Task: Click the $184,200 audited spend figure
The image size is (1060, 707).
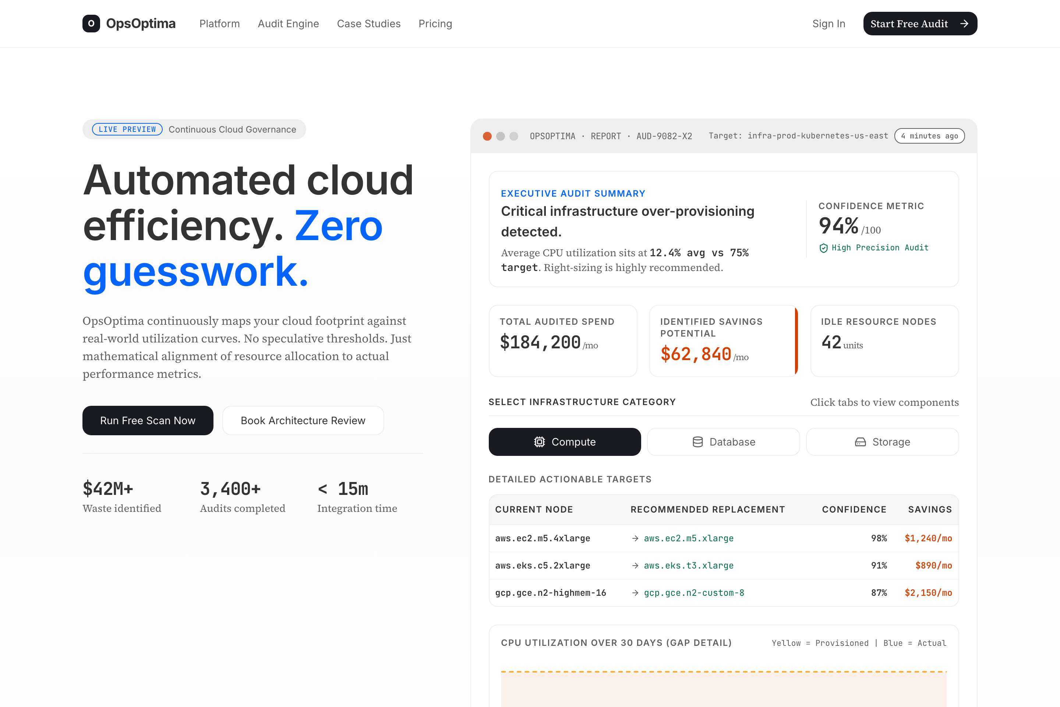Action: [540, 343]
